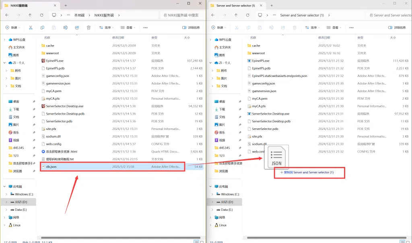Open the 排序 dropdown in NIKKE服务端 window
Screen dimensions: 412x243
coord(106,28)
